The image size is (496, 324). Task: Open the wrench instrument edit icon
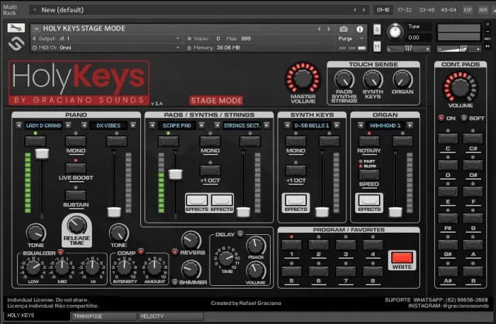(16, 28)
